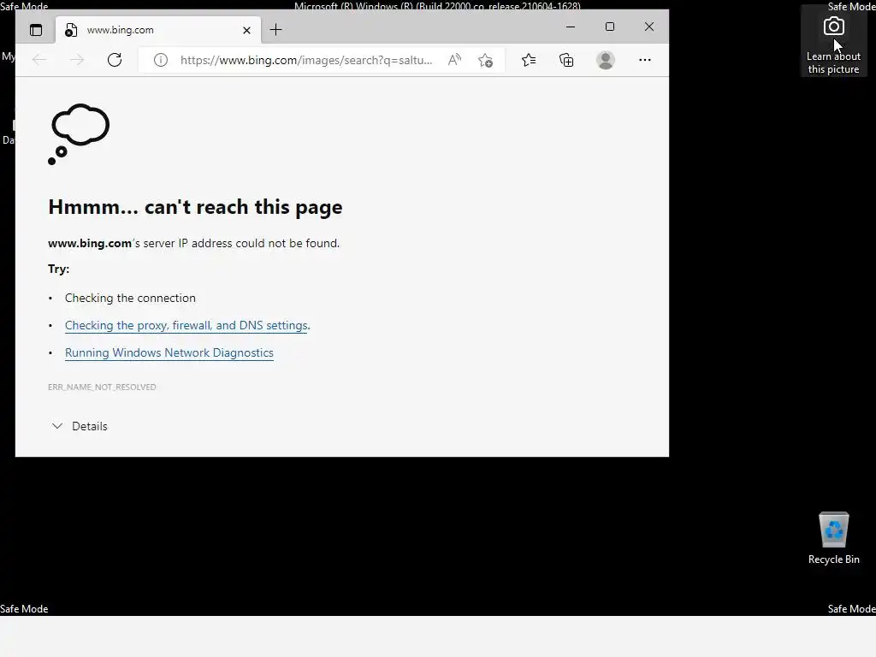Screen dimensions: 876x657
Task: Click the thought cloud error illustration
Action: 79,134
